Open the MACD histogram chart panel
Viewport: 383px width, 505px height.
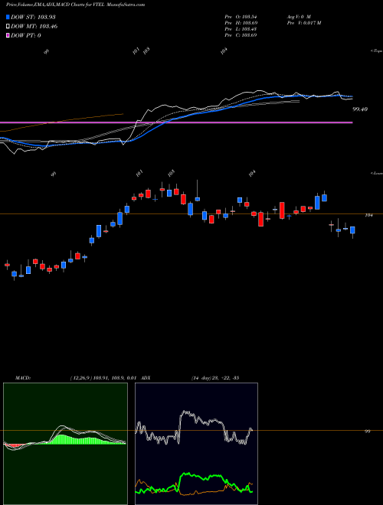[x=65, y=444]
